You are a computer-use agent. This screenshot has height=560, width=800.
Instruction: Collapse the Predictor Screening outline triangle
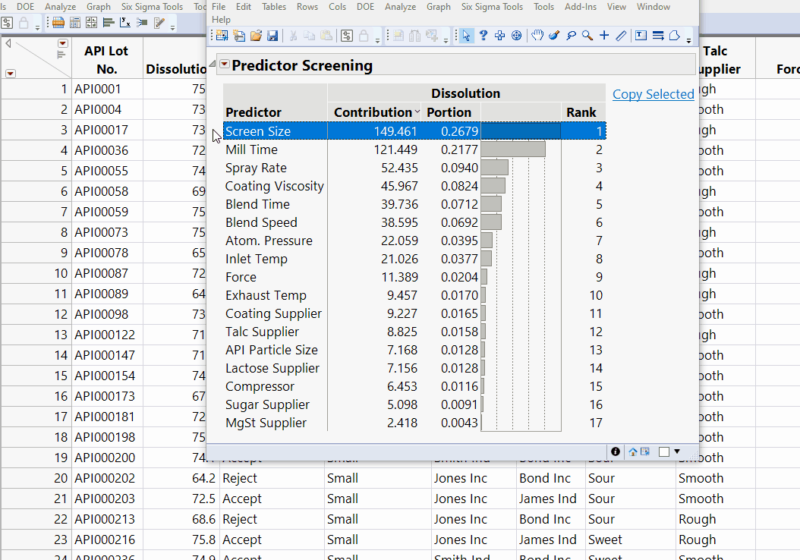(x=213, y=64)
